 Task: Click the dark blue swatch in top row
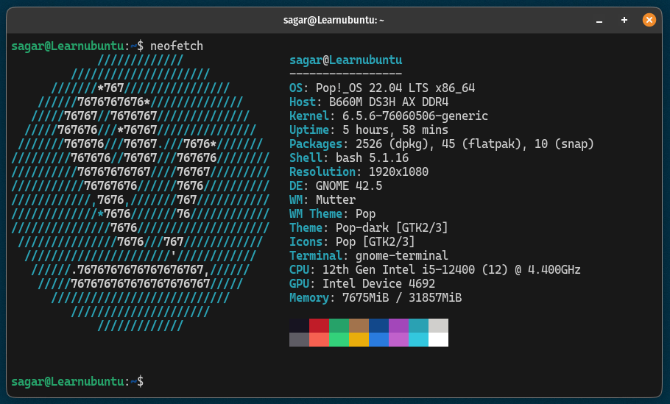click(x=378, y=325)
